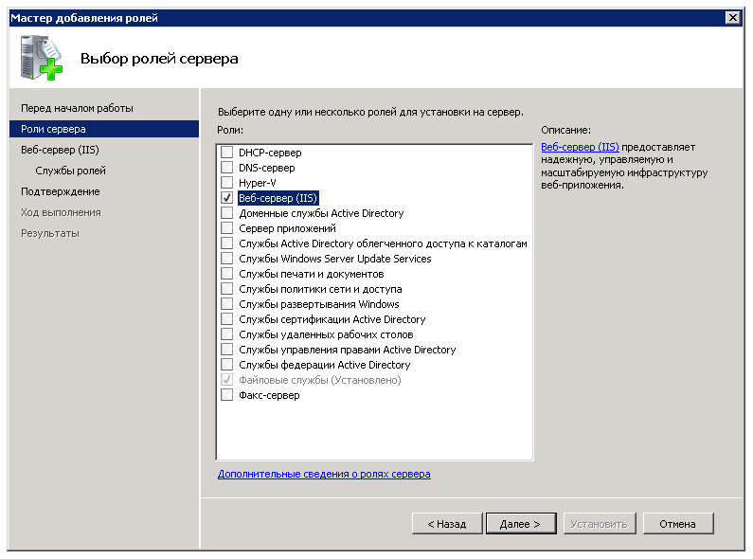Image resolution: width=753 pixels, height=559 pixels.
Task: Uncheck the Веб-сервер (IIS) role
Action: click(x=226, y=198)
